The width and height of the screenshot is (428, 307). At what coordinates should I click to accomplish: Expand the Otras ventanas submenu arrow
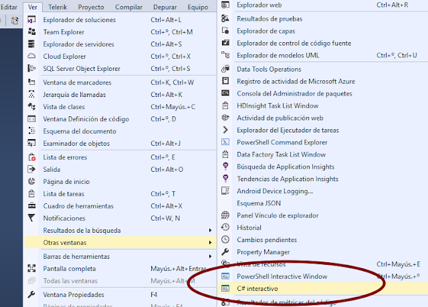click(x=210, y=242)
